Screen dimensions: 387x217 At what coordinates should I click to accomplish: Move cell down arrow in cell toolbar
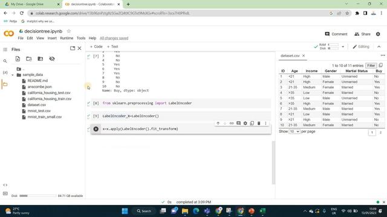(x=224, y=123)
